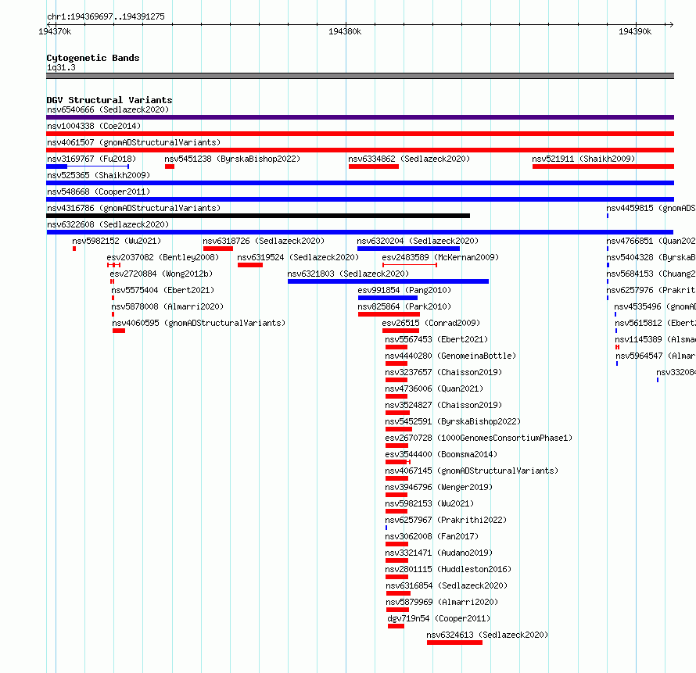Viewport: 696px width, 673px height.
Task: Select nsv4060595 gnomAD variant label
Action: tap(199, 323)
